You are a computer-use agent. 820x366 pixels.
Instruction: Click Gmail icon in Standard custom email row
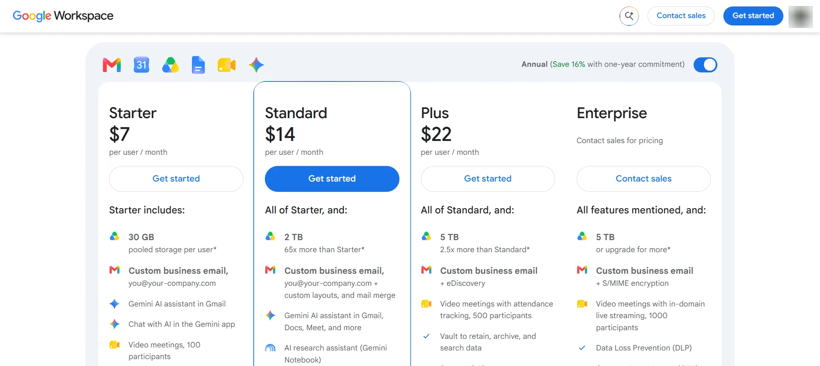click(x=270, y=270)
